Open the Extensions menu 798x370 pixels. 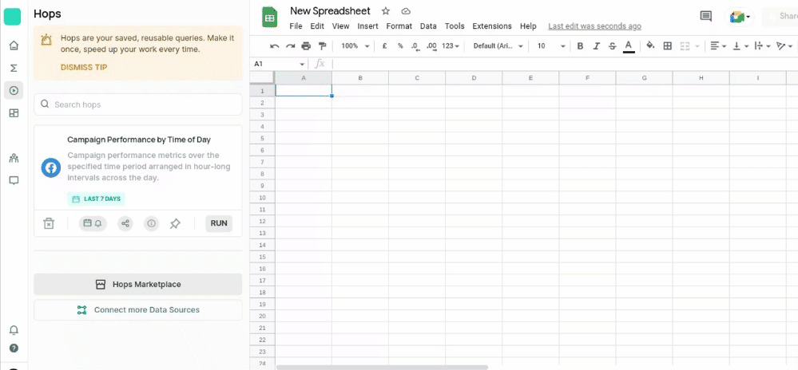491,26
